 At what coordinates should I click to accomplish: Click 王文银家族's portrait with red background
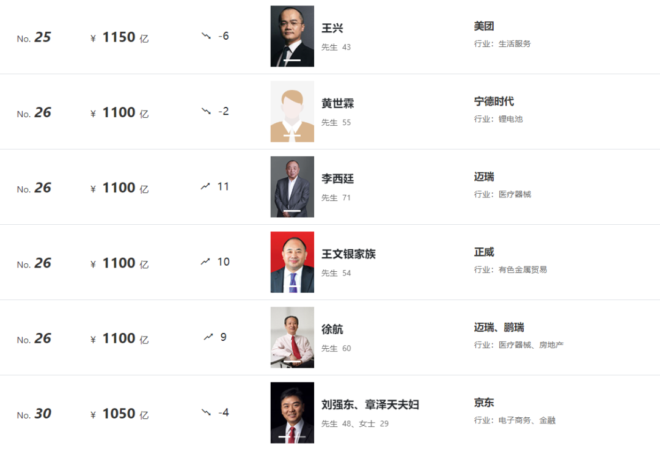click(292, 262)
